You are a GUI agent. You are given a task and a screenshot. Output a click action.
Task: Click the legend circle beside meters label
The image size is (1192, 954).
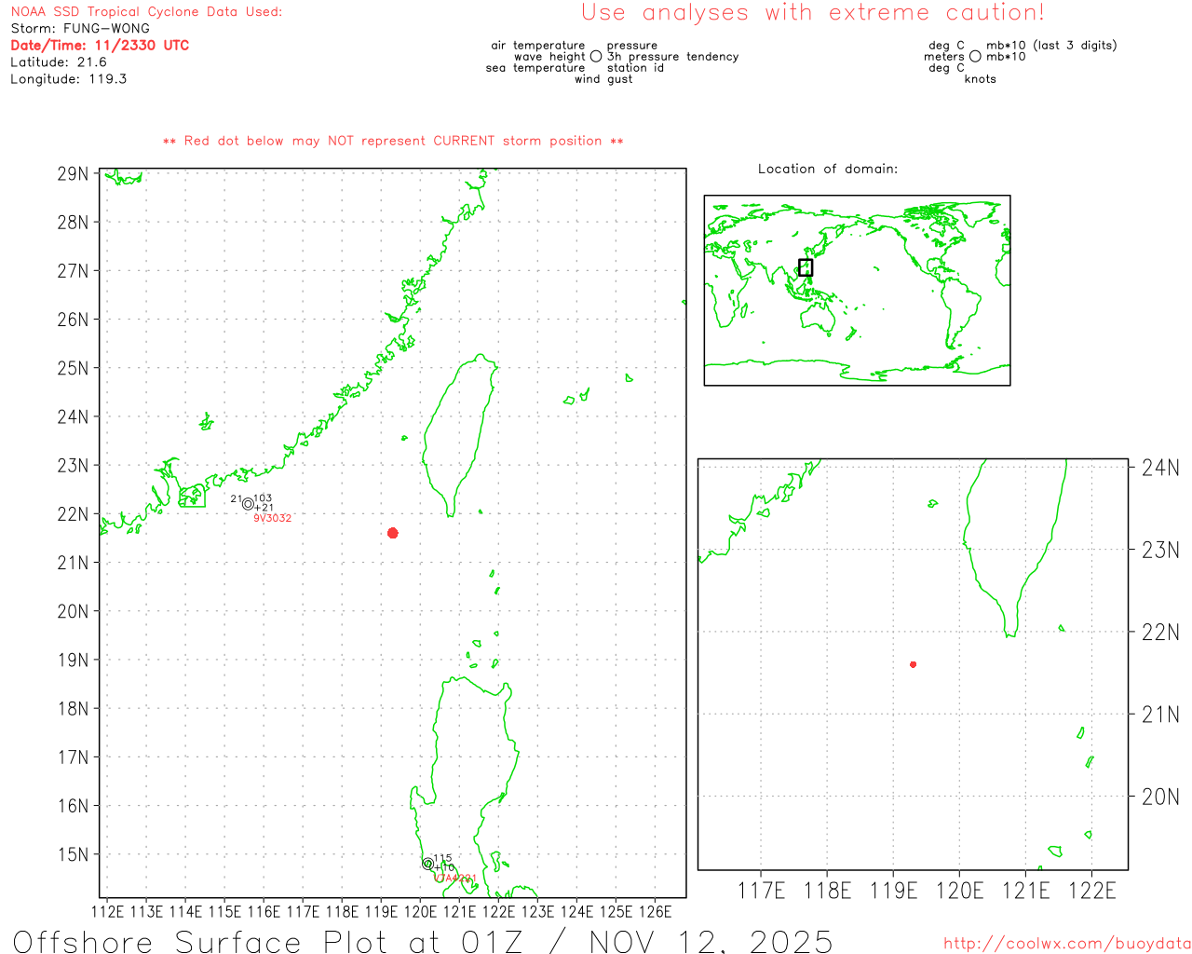(975, 57)
